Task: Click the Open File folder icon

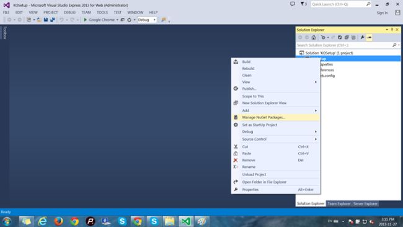Action: (39, 20)
